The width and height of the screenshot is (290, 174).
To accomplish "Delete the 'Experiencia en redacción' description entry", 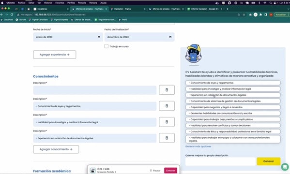I will (167, 138).
